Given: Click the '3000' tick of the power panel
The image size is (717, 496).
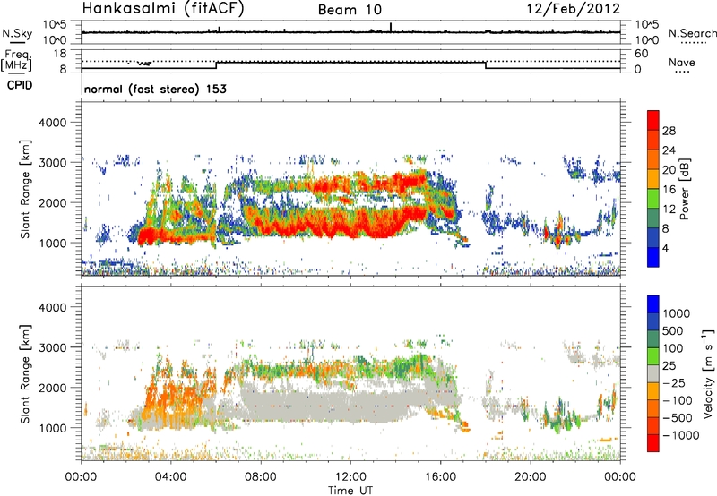Looking at the screenshot, I should (52, 163).
